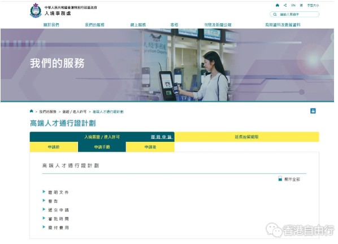Click the search magnifier icon
The height and width of the screenshot is (244, 338).
click(275, 15)
